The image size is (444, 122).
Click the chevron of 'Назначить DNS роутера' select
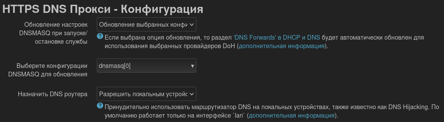tap(192, 94)
